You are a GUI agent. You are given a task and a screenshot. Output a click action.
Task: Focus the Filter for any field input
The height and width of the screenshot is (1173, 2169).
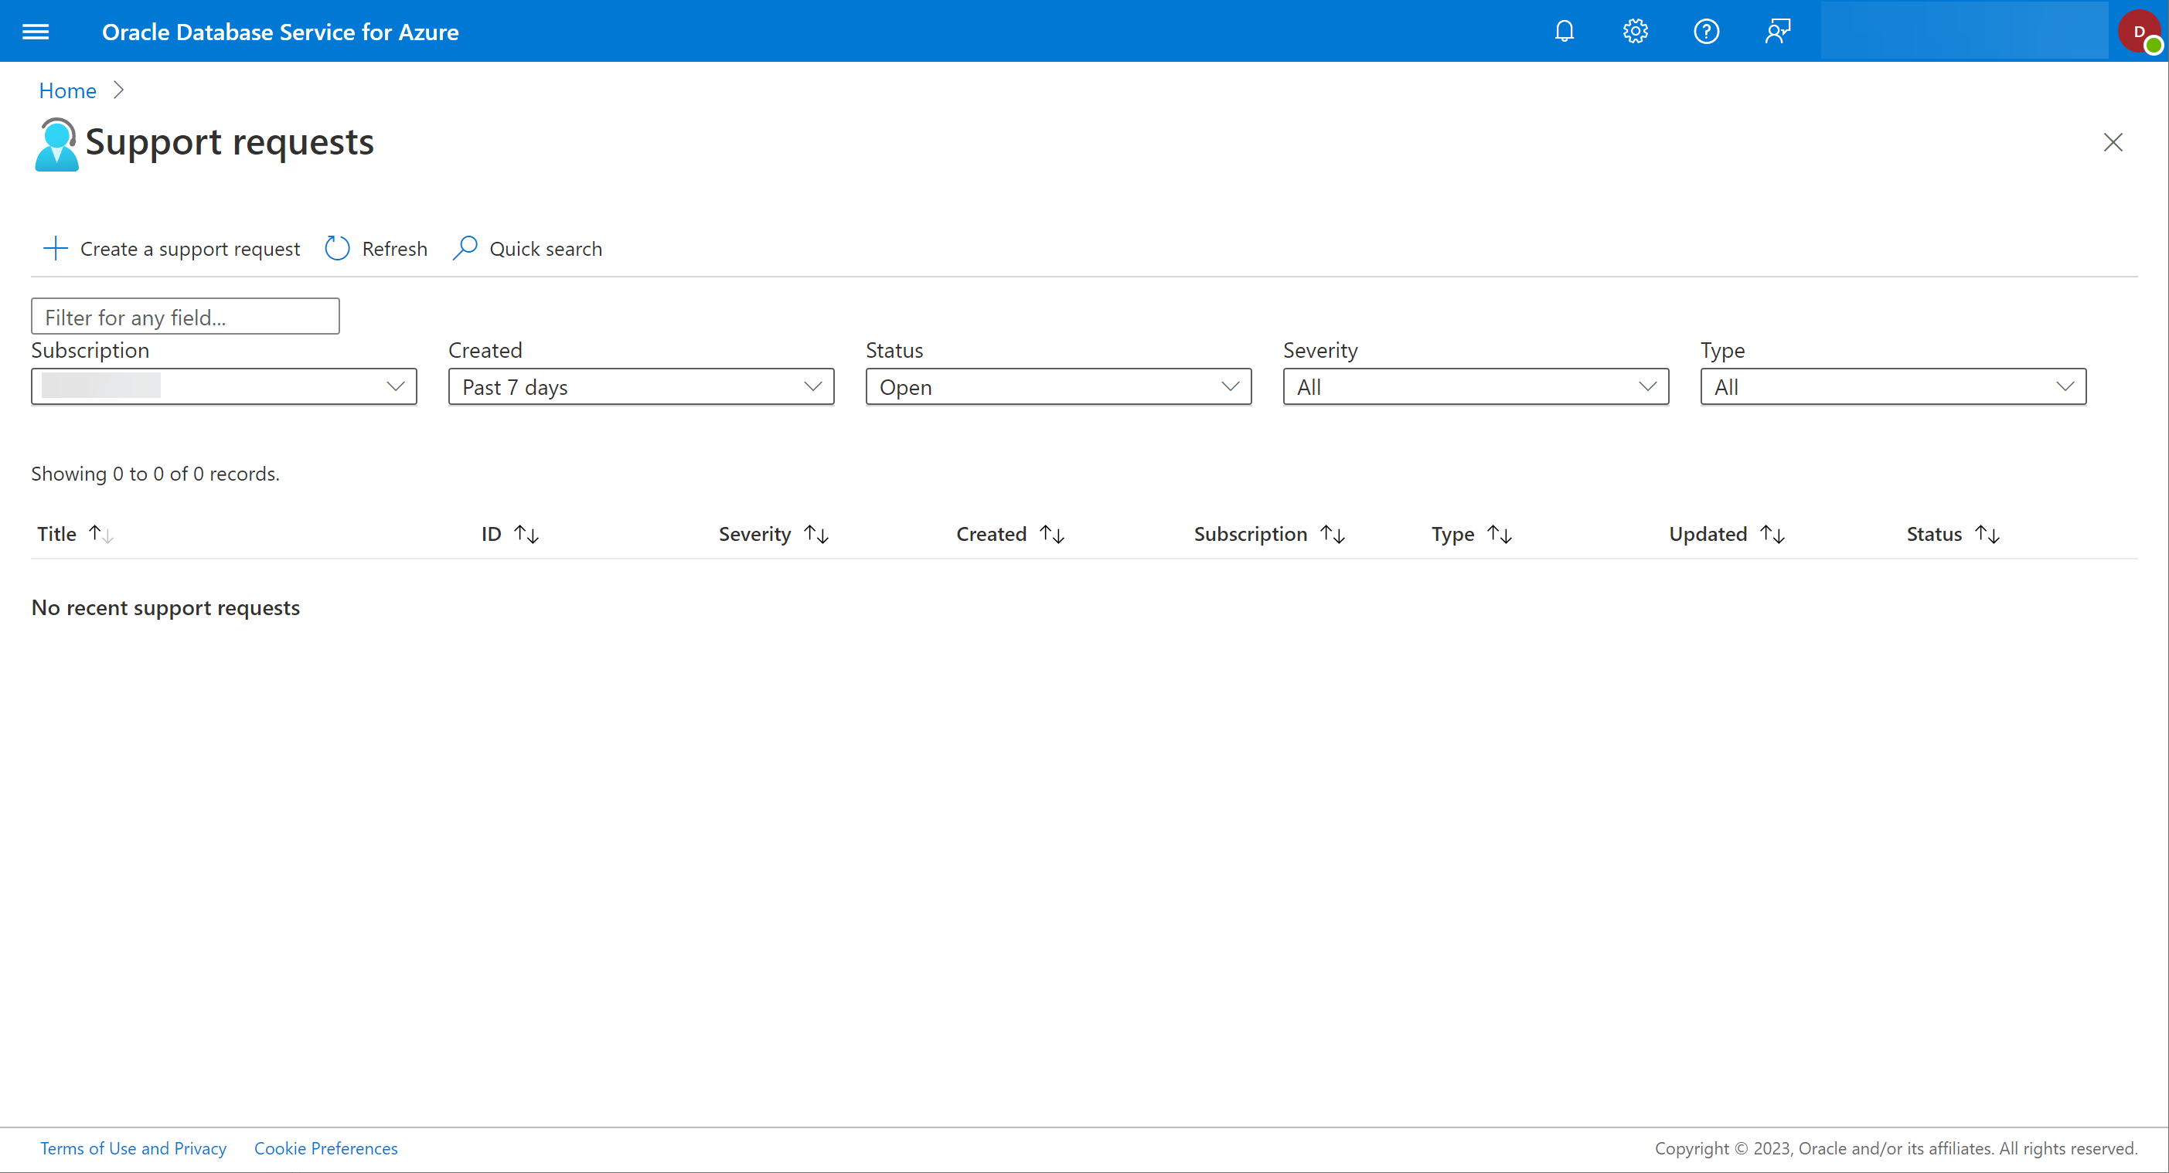tap(186, 316)
